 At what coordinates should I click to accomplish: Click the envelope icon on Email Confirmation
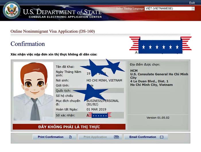coord(162,137)
